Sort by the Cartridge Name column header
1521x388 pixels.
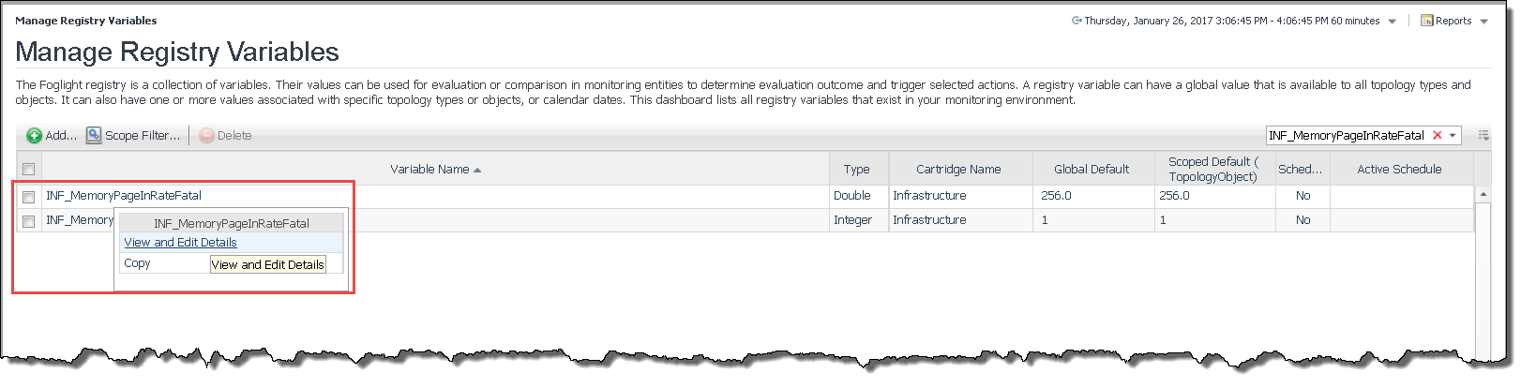pos(957,170)
